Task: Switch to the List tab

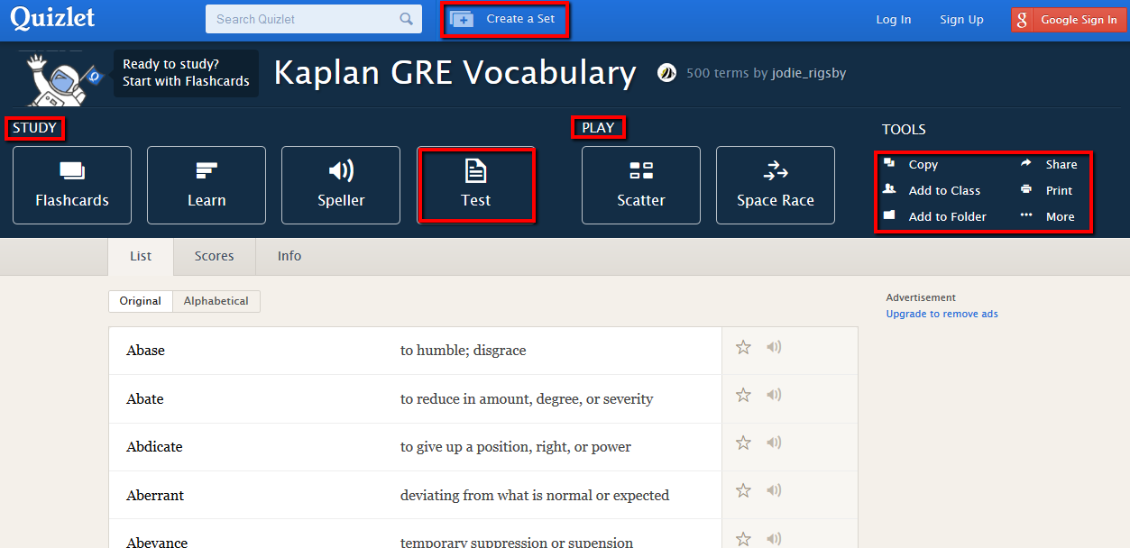Action: [x=141, y=257]
